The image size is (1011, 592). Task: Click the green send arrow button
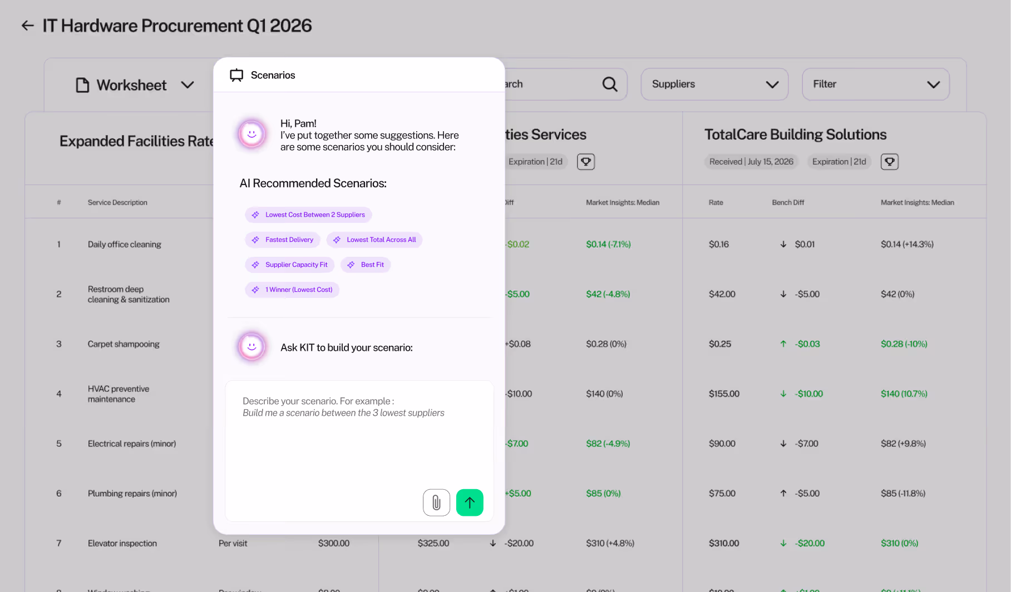point(469,502)
